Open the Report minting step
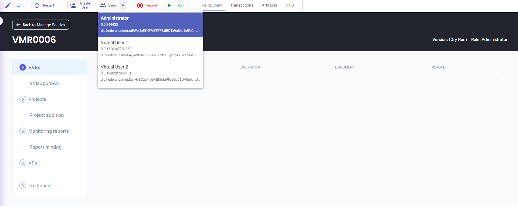The height and width of the screenshot is (206, 518). (x=45, y=147)
